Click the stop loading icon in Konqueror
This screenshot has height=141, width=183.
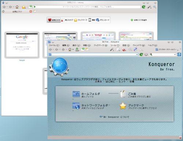pyautogui.click(x=146, y=54)
